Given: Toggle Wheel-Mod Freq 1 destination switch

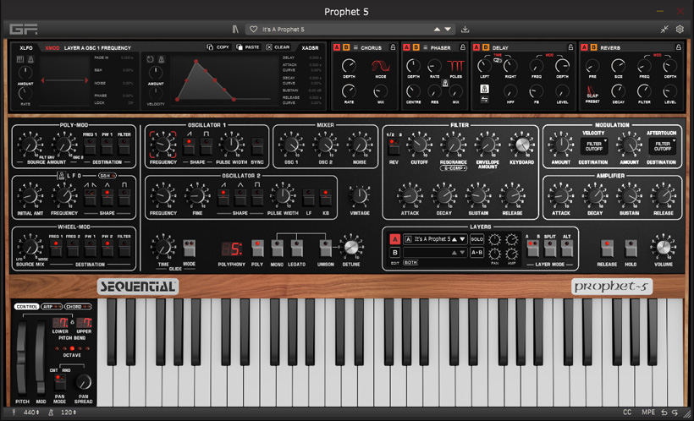Looking at the screenshot, I should (56, 248).
